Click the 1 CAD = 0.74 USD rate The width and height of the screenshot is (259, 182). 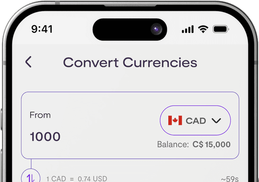(76, 179)
